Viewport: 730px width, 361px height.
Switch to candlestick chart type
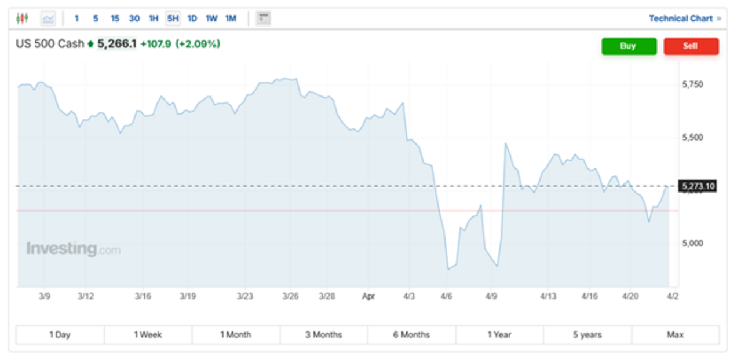22,19
